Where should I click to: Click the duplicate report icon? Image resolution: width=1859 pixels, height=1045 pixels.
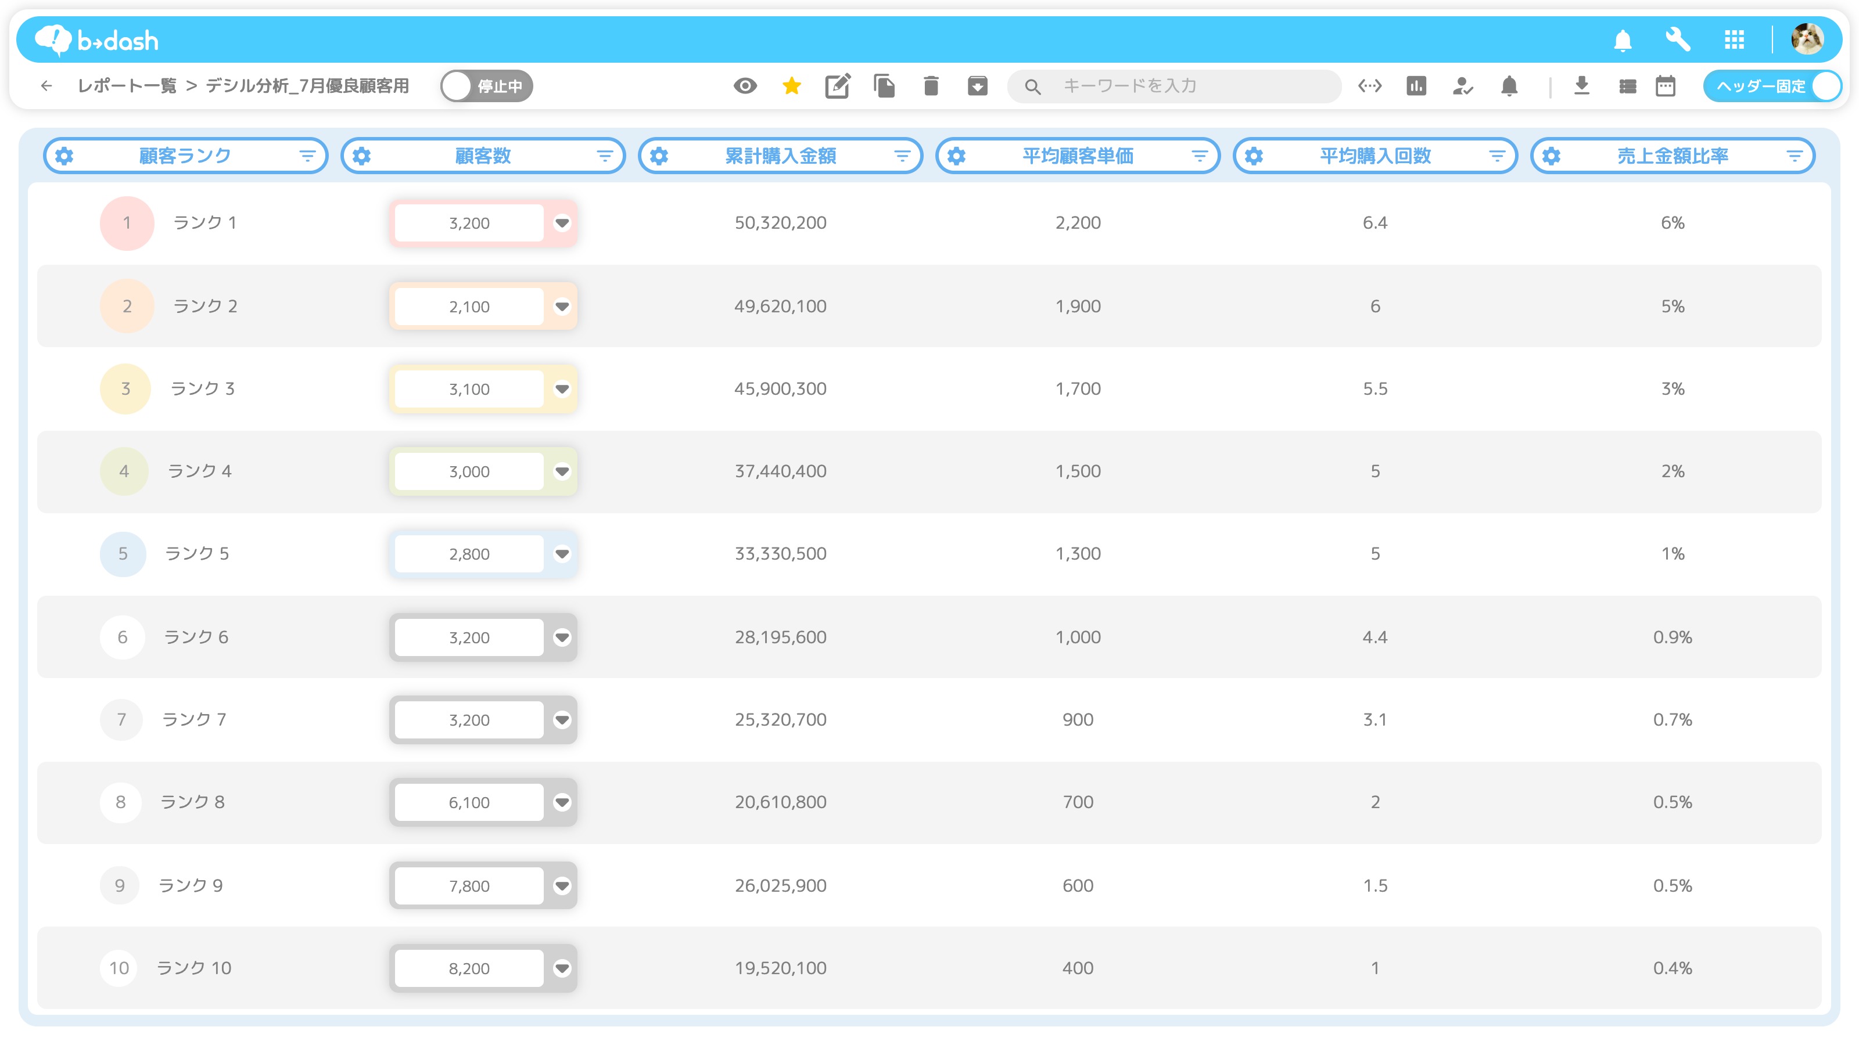coord(884,86)
